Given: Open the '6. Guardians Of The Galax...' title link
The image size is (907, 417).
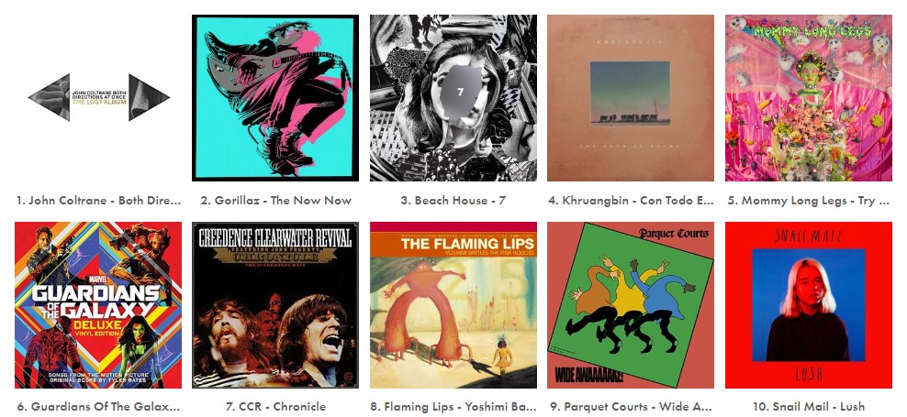Looking at the screenshot, I should (98, 407).
